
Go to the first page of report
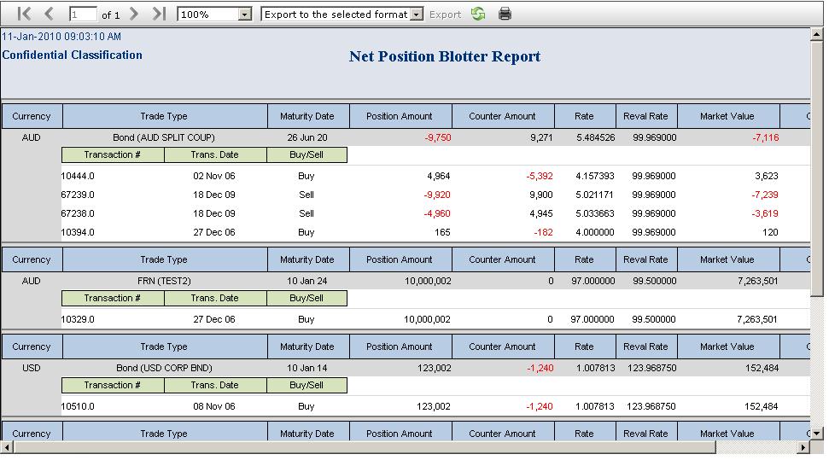click(x=24, y=14)
